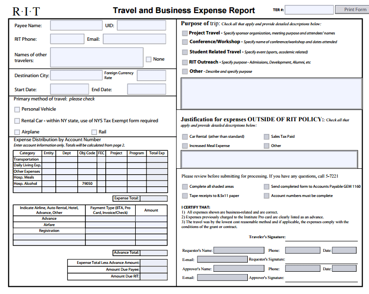Click the Amount Due RIT field

tap(154, 277)
